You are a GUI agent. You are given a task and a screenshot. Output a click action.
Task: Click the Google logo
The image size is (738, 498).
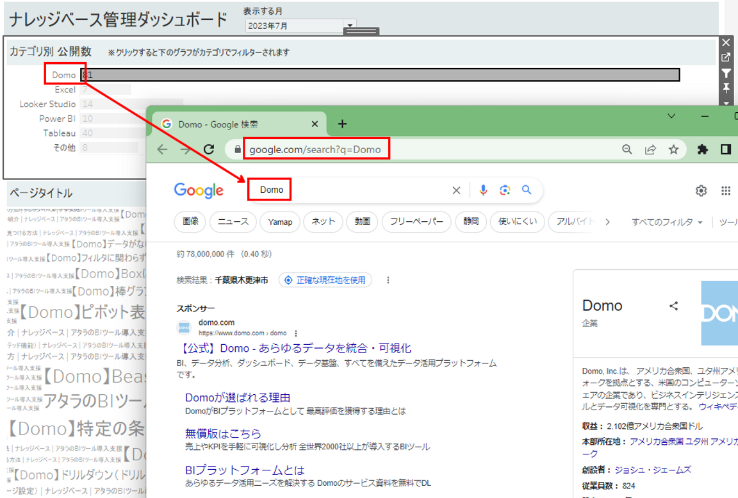click(x=199, y=190)
